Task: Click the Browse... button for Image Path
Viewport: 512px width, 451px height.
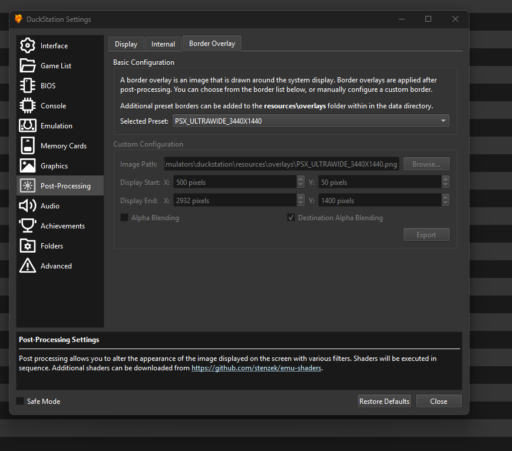Action: click(x=426, y=164)
